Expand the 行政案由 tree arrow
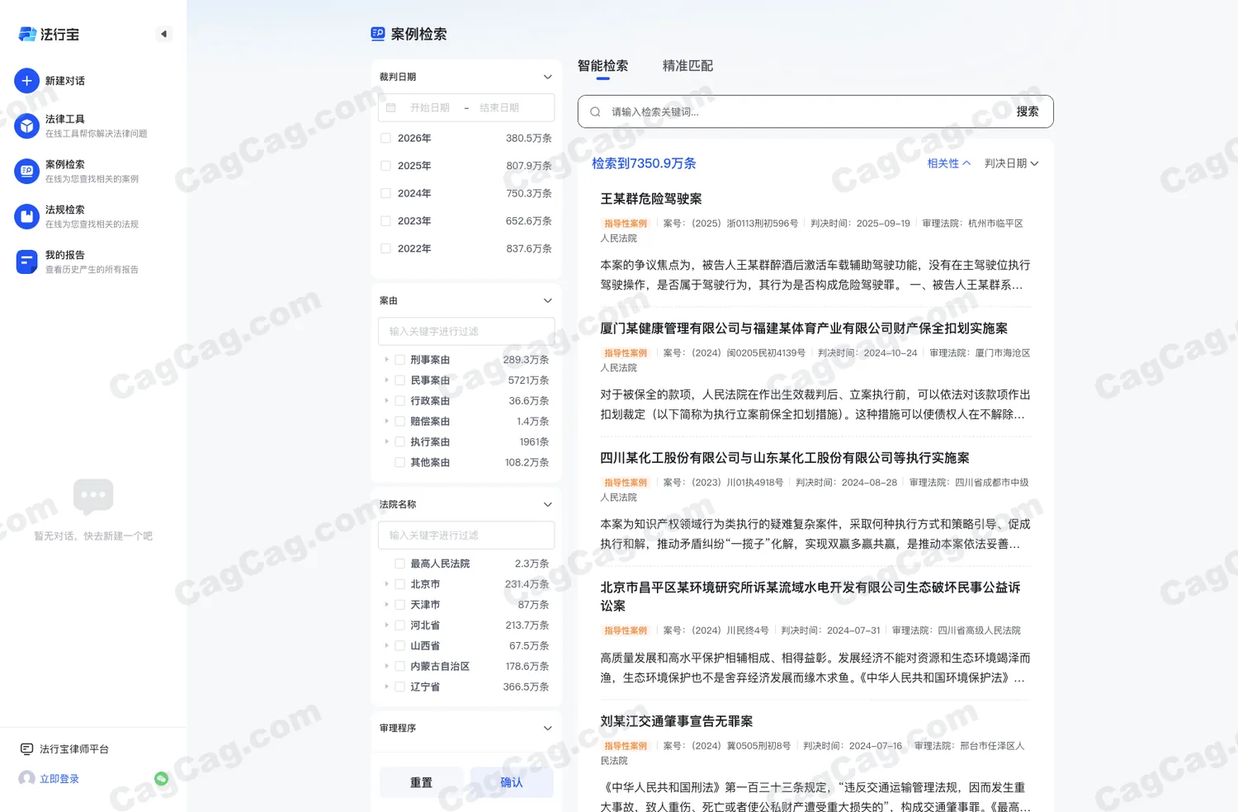Image resolution: width=1238 pixels, height=812 pixels. [x=386, y=401]
